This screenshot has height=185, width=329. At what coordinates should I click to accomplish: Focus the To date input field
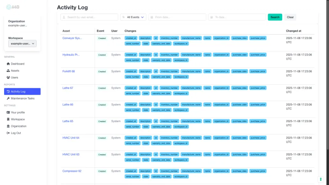click(237, 17)
